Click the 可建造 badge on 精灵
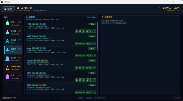 92,36
